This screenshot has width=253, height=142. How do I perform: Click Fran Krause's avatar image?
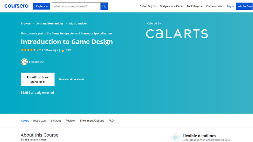point(24,62)
